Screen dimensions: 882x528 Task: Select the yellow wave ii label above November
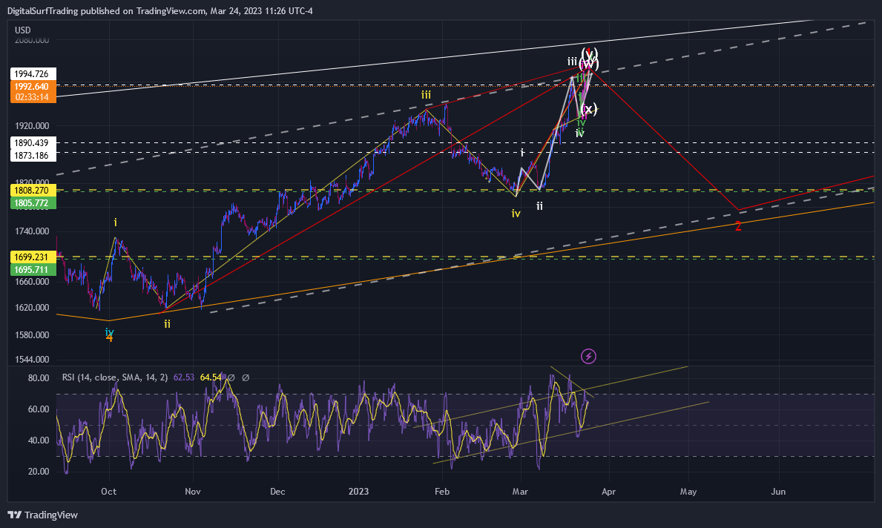pyautogui.click(x=167, y=324)
